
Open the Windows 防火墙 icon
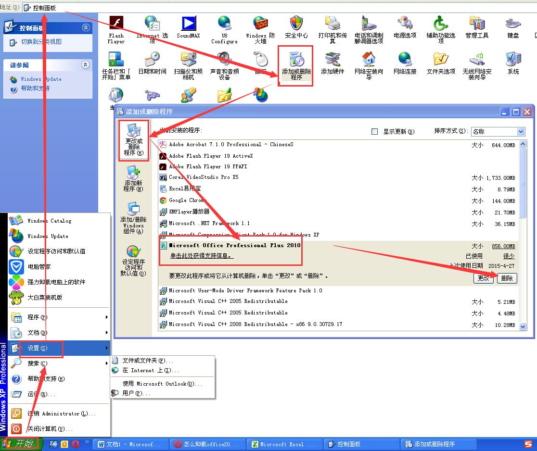pyautogui.click(x=260, y=30)
